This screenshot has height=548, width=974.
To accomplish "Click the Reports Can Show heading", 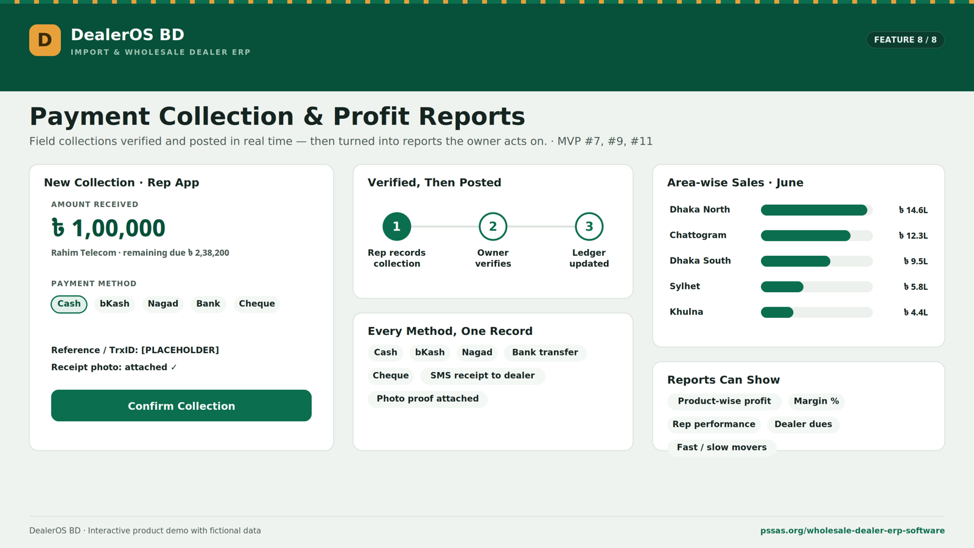I will [x=723, y=380].
